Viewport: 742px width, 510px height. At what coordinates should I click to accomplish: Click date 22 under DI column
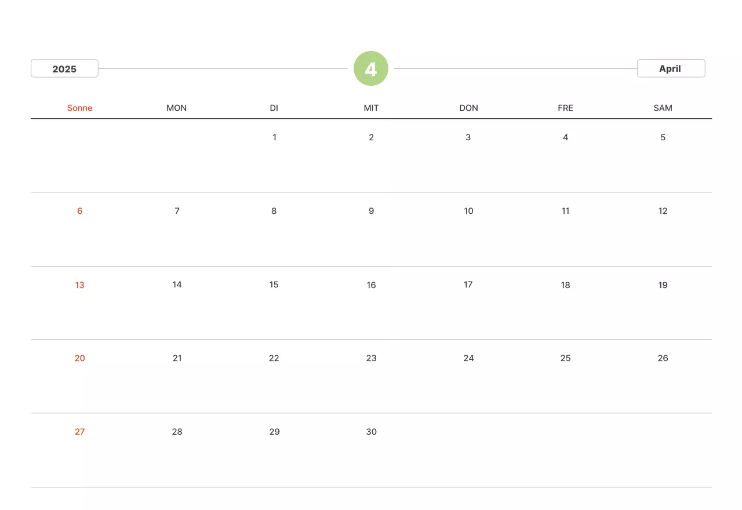pyautogui.click(x=274, y=358)
